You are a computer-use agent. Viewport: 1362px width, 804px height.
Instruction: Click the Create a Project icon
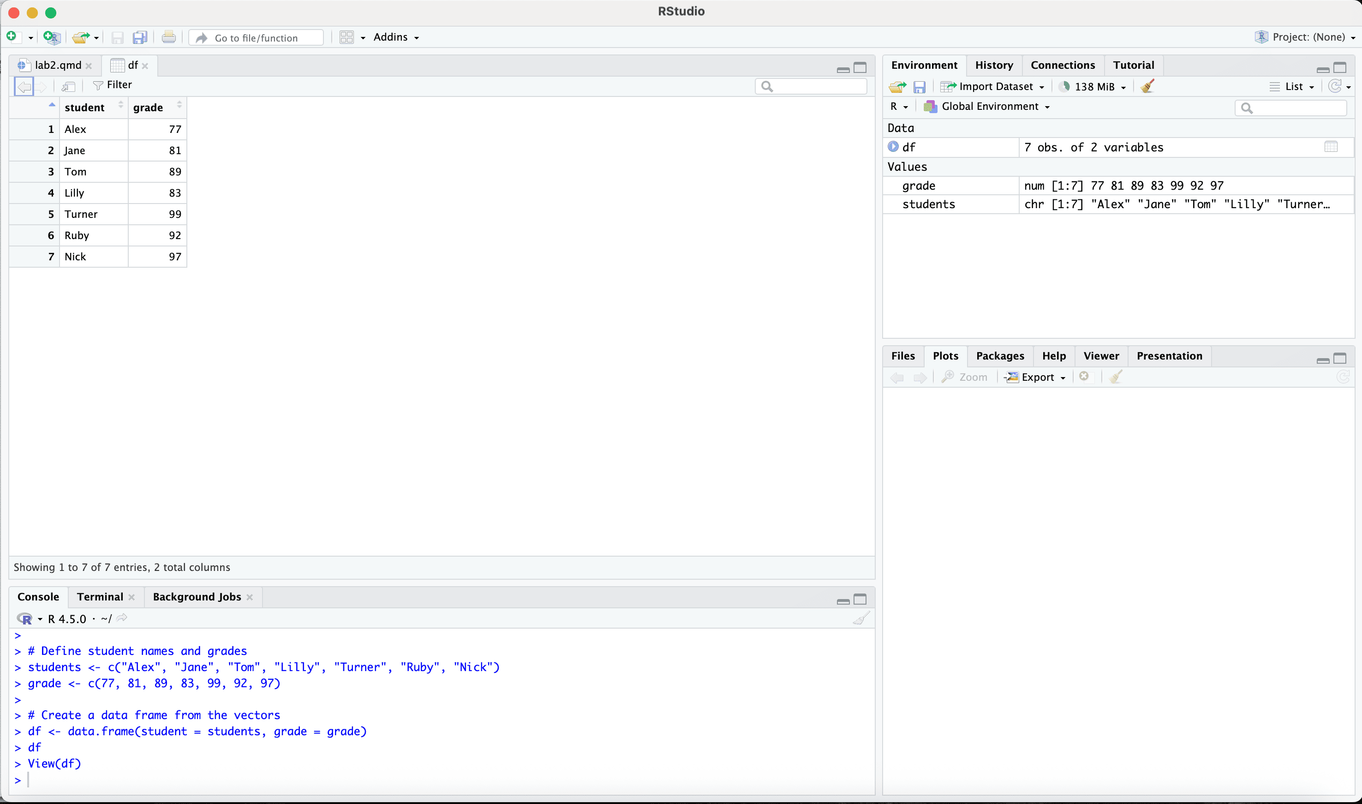(52, 37)
